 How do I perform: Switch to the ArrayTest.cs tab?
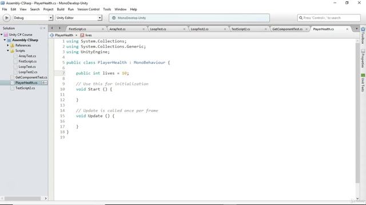[x=117, y=29]
